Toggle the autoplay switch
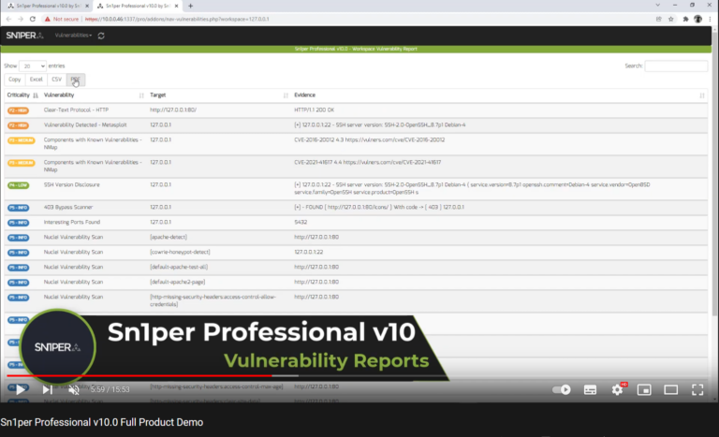Viewport: 719px width, 437px height. tap(562, 389)
